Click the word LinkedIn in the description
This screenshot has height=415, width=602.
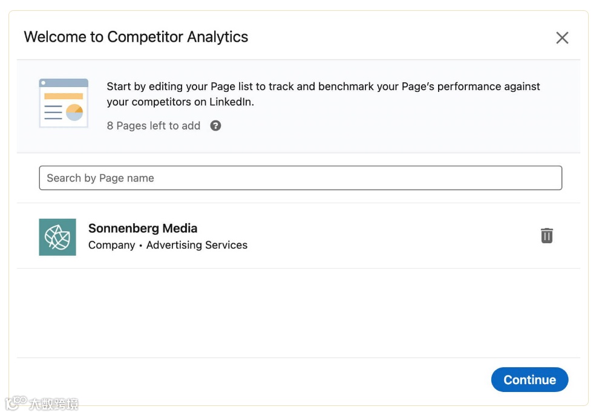tap(232, 102)
